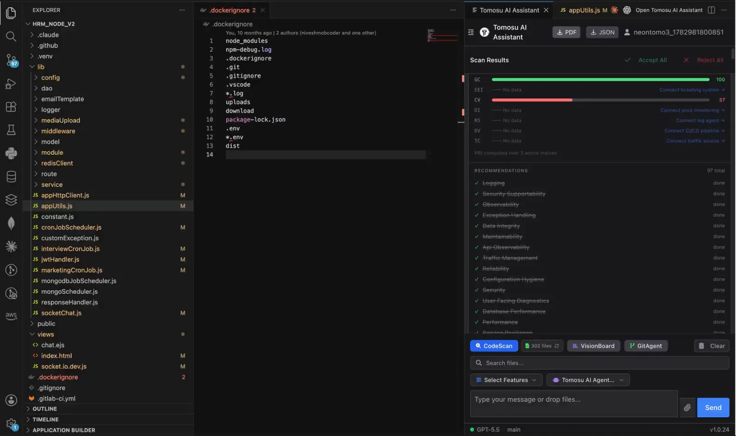Expand the config folder
Image resolution: width=736 pixels, height=436 pixels.
(36, 78)
